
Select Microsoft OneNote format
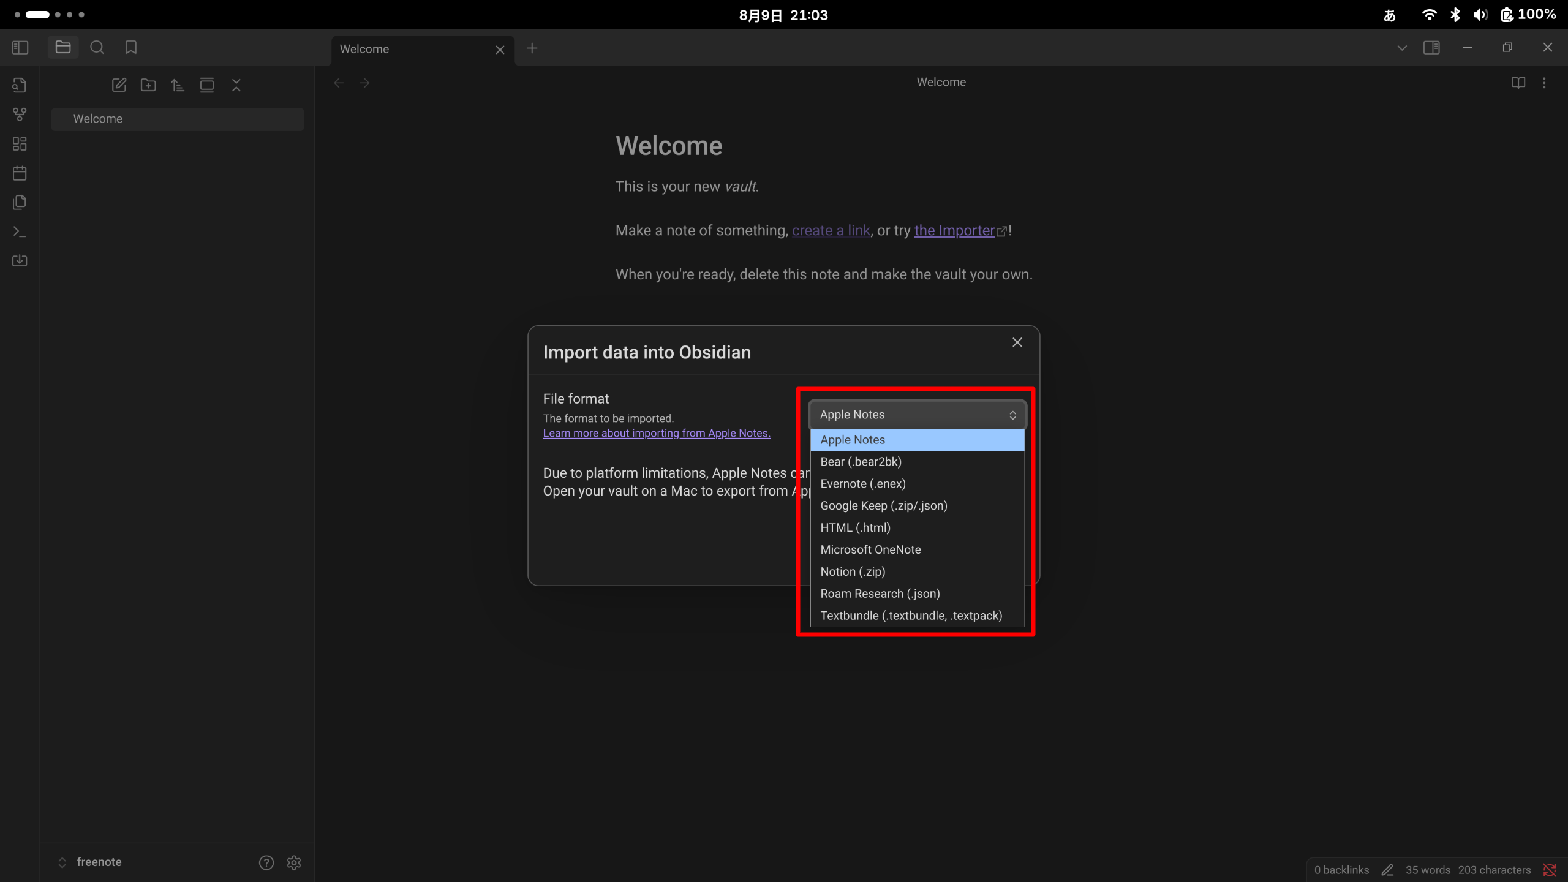tap(917, 550)
